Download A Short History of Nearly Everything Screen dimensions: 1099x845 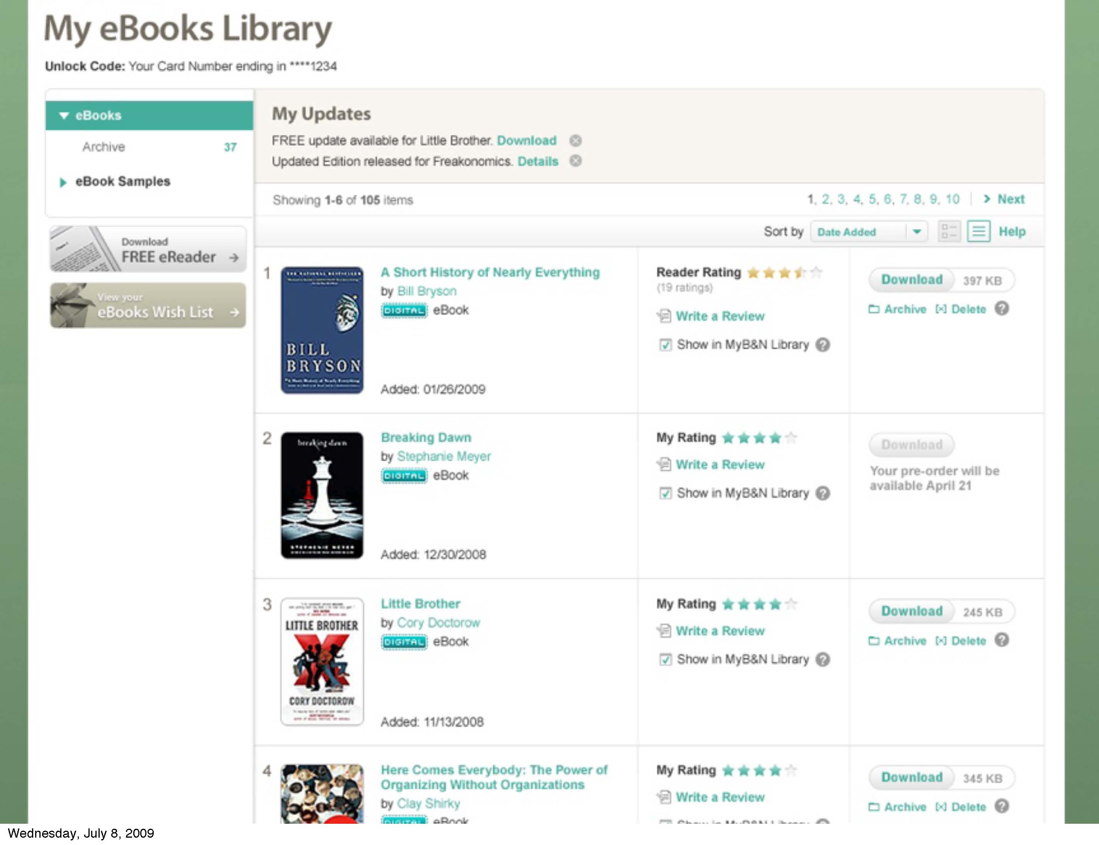pyautogui.click(x=911, y=279)
